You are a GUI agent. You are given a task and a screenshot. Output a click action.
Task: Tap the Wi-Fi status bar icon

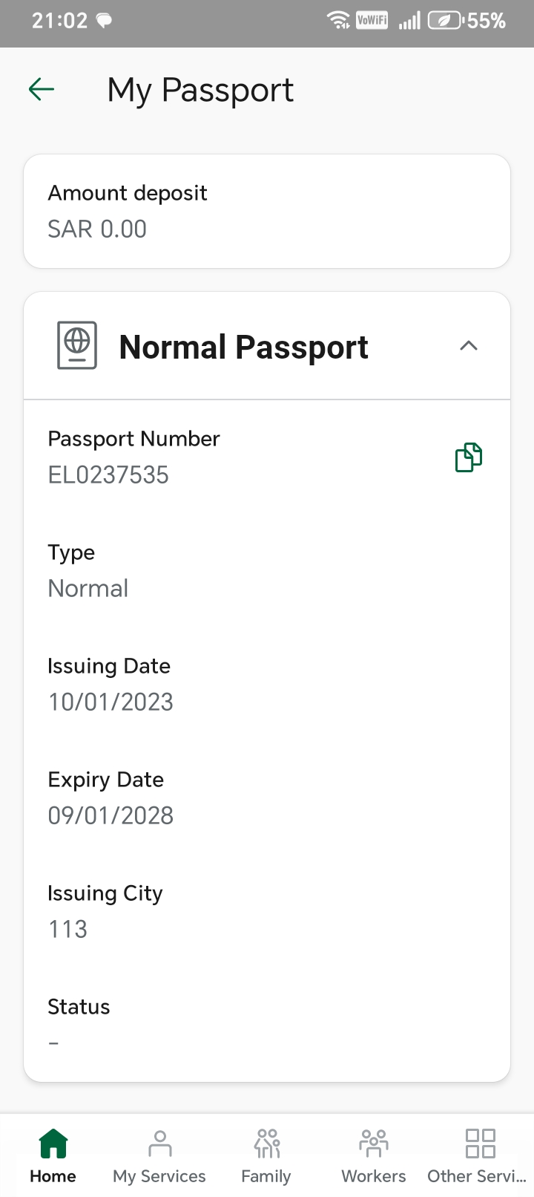coord(339,21)
